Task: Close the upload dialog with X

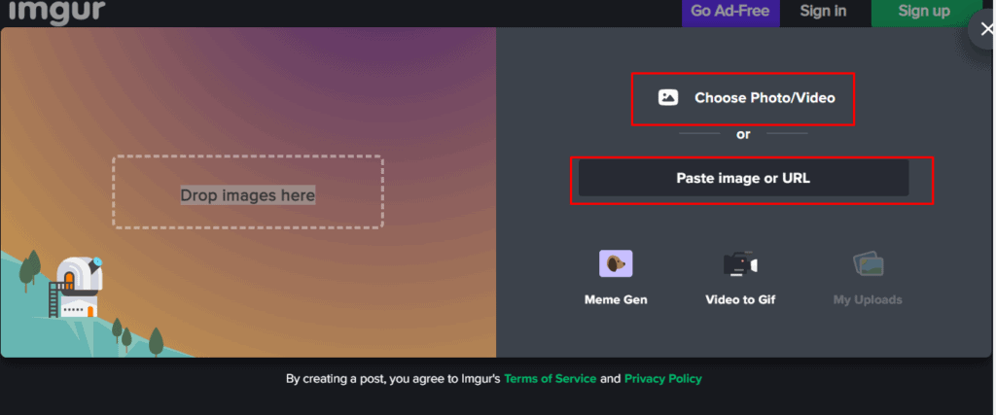Action: (x=986, y=29)
